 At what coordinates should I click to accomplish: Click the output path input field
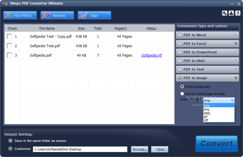[x=80, y=149]
